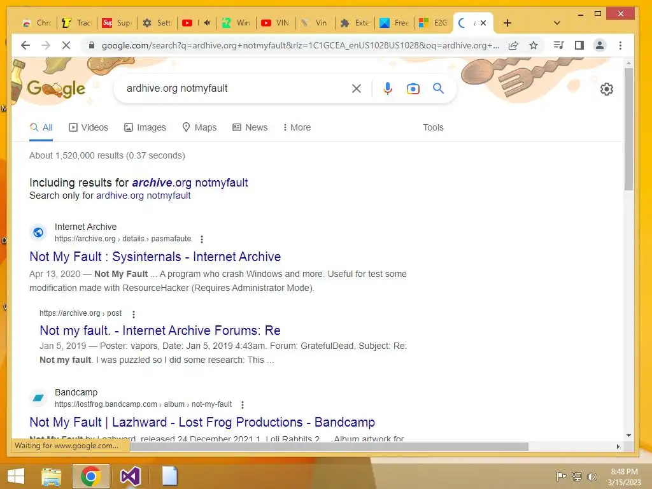Open Not My Fault Lazhward Bandcamp result

(x=202, y=422)
